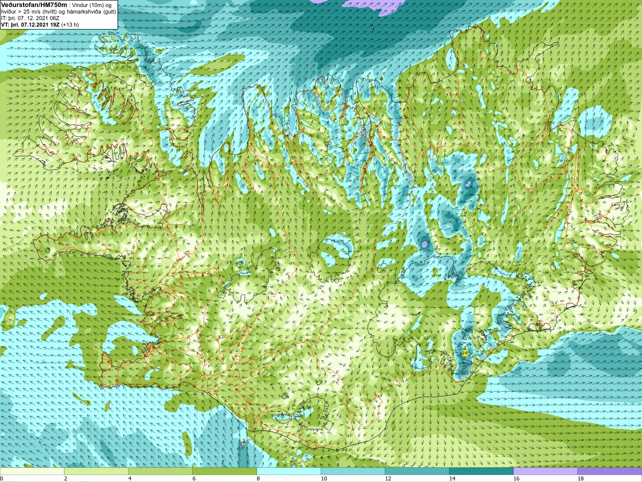Select the dark teal 14–16 legend swatch

[481, 471]
